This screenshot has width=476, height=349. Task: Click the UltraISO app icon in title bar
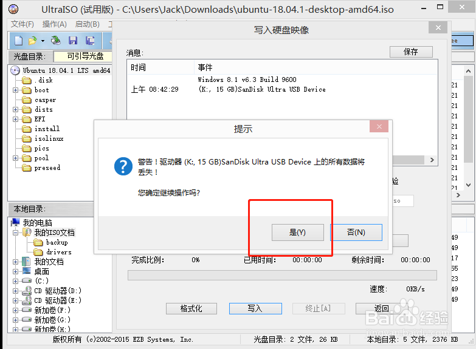(x=13, y=9)
